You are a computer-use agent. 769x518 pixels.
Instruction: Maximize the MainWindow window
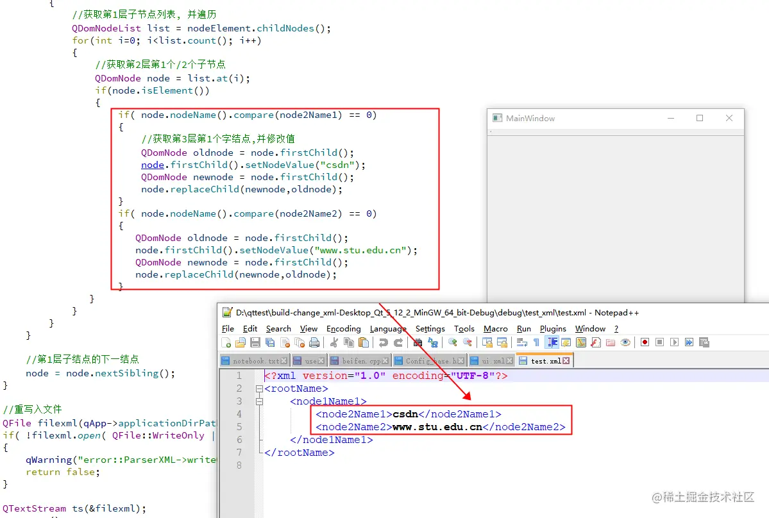point(700,118)
